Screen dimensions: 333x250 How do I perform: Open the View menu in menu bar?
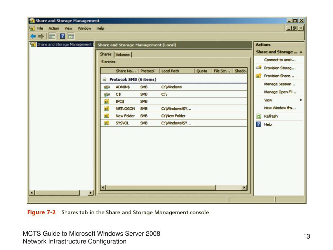click(x=68, y=28)
